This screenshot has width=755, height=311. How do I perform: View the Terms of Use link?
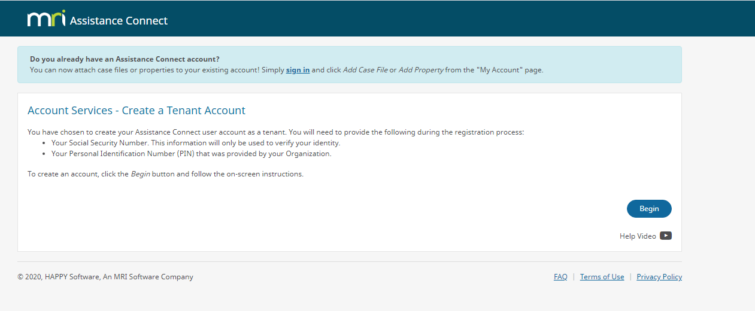click(602, 277)
